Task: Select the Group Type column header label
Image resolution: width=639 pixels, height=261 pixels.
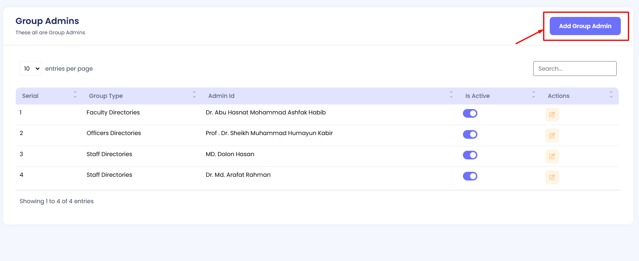Action: coord(106,96)
